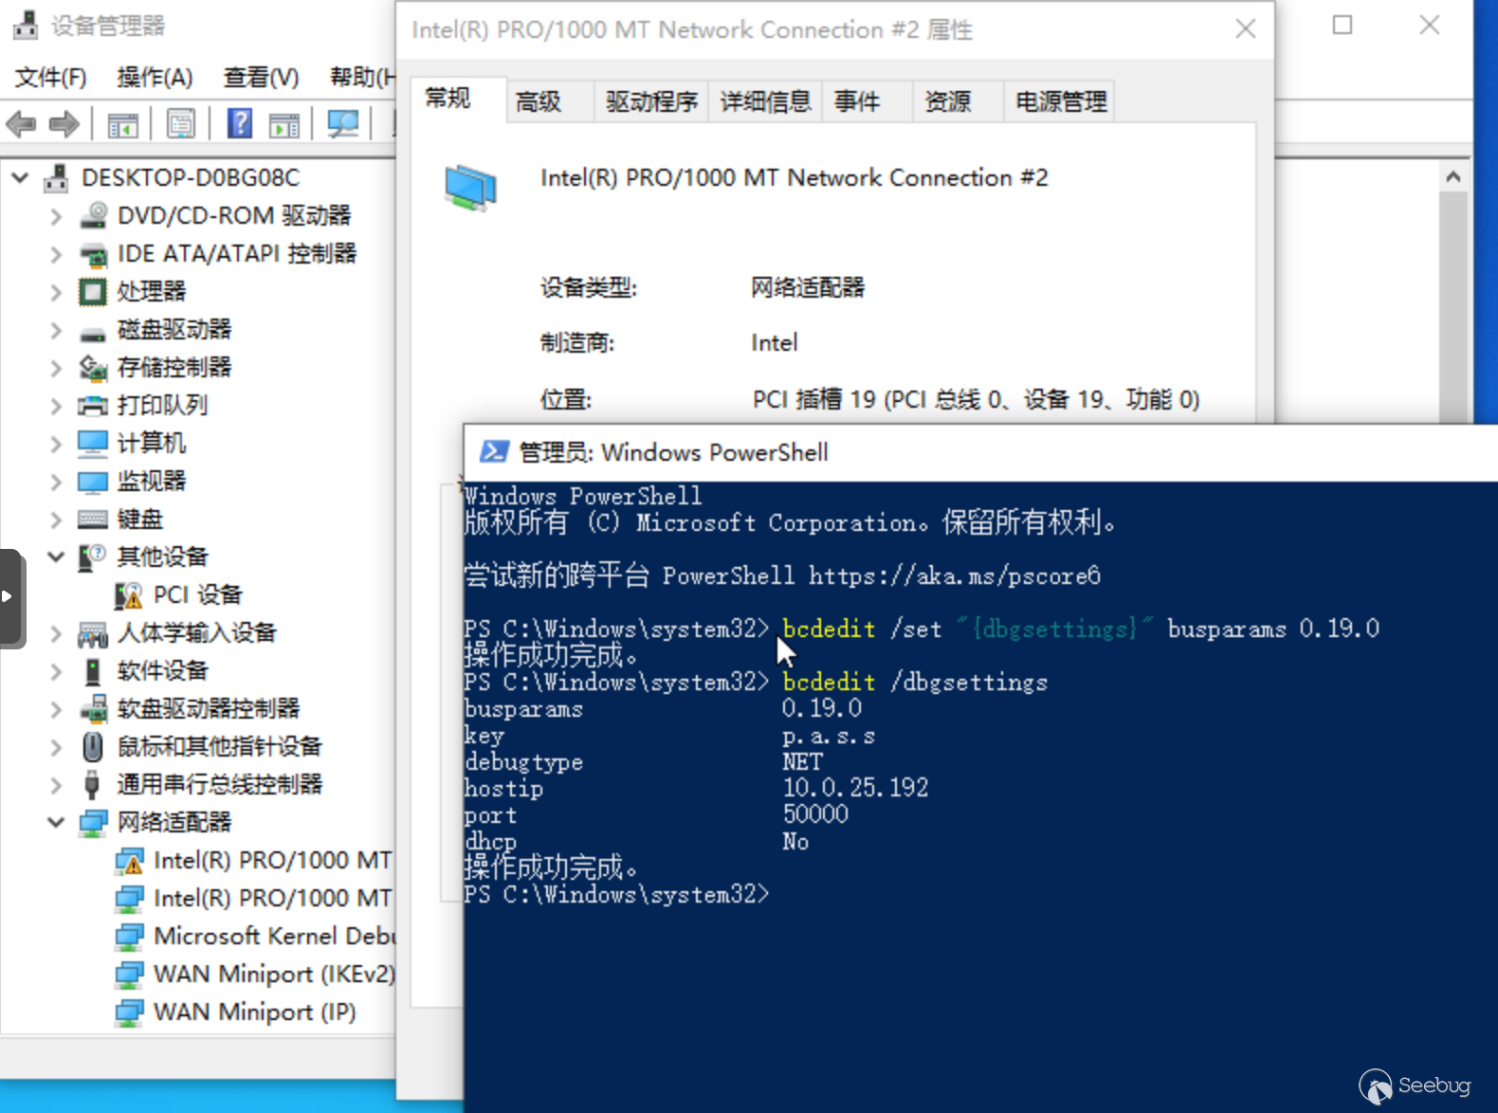Click the scan for hardware changes monitor icon
1498x1113 pixels.
pyautogui.click(x=342, y=124)
